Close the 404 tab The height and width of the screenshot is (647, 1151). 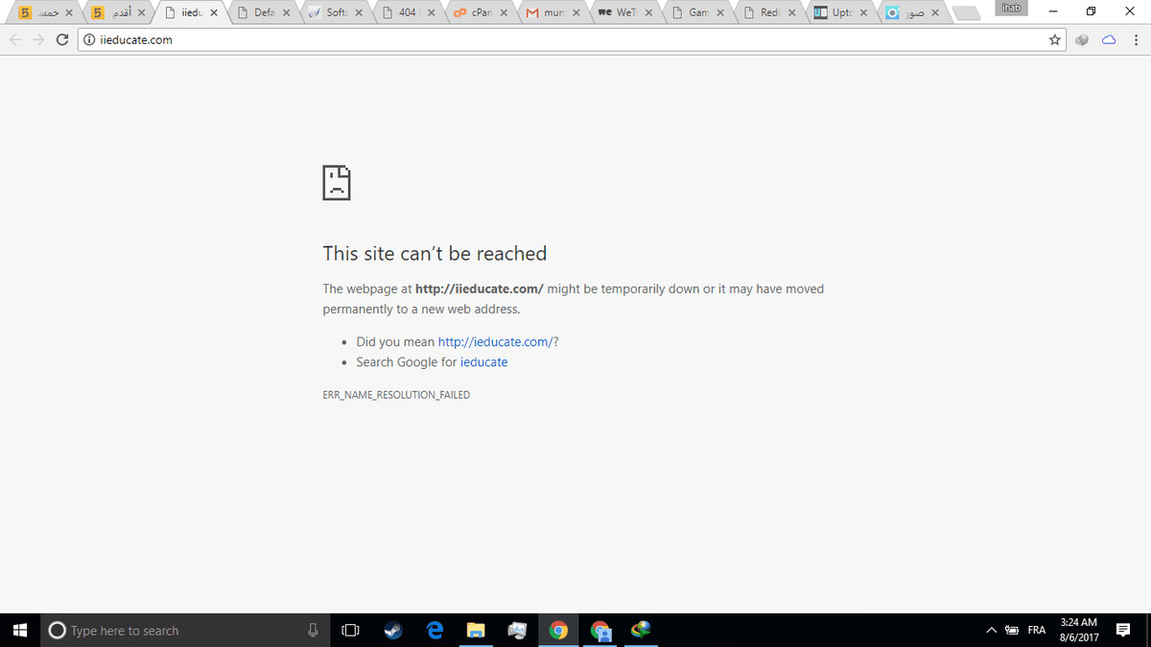tap(432, 13)
